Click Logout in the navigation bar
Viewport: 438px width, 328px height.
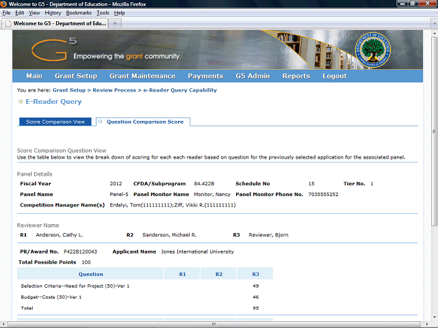(x=335, y=76)
